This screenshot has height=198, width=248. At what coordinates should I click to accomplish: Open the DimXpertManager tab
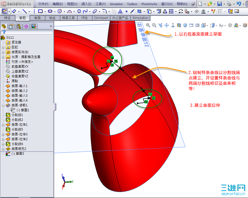tap(26, 26)
